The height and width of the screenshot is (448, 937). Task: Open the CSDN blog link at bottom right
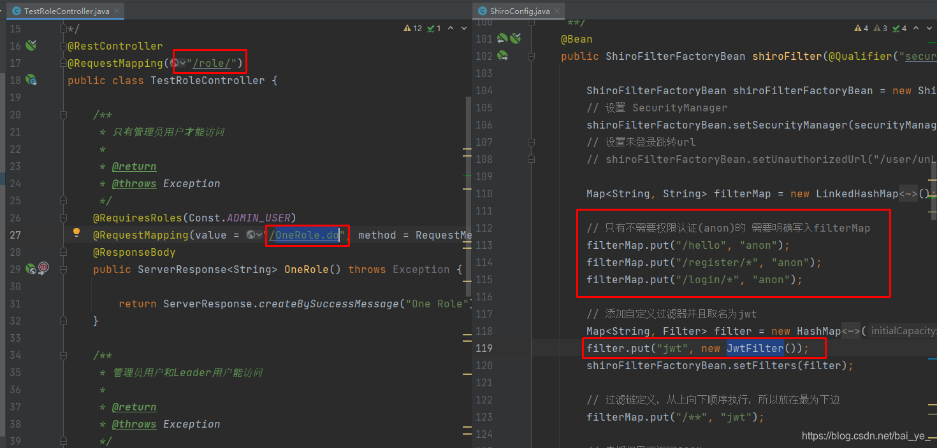click(x=867, y=435)
